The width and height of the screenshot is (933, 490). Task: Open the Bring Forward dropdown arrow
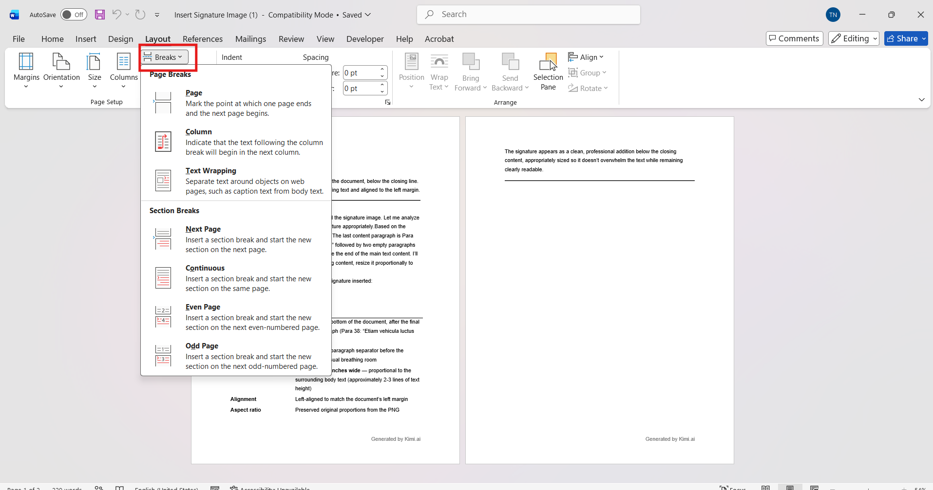tap(485, 88)
